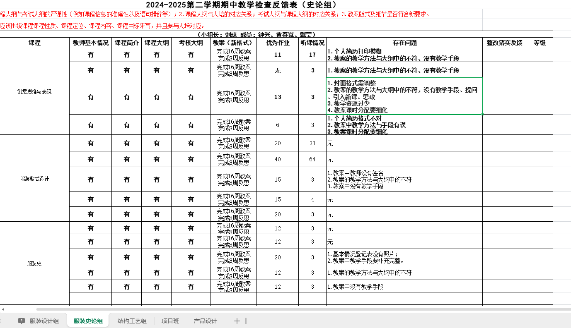Select the 存在问题 header cell
The image size is (571, 328).
pos(404,43)
